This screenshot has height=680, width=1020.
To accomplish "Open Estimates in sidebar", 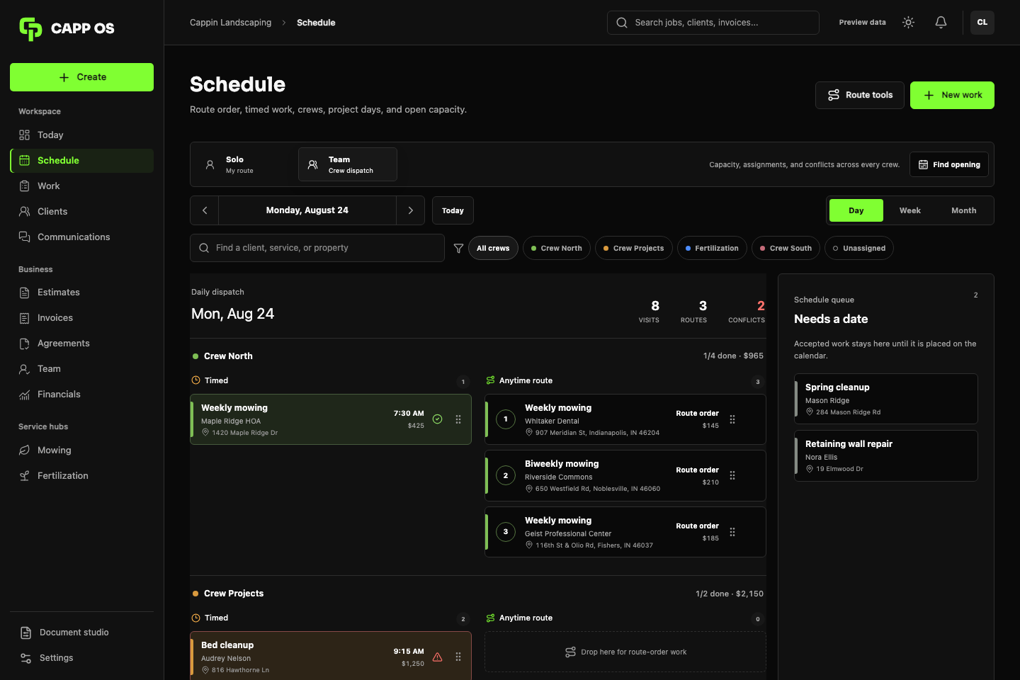I will [82, 293].
